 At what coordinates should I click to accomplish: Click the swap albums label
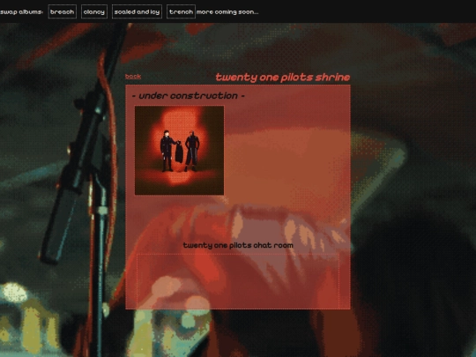coord(21,12)
